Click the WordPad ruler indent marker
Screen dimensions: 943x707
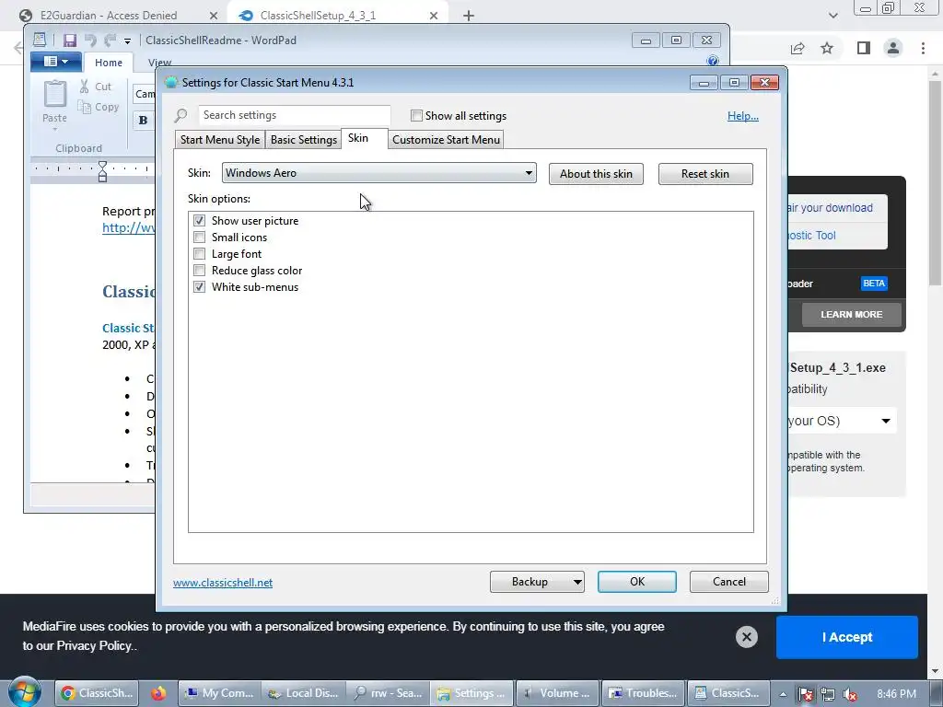[x=102, y=170]
